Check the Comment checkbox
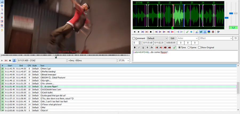This screenshot has width=240, height=114. tap(134, 38)
